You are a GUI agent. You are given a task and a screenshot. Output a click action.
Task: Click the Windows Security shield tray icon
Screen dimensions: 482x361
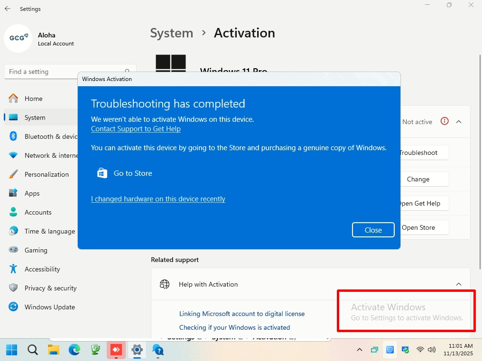390,350
